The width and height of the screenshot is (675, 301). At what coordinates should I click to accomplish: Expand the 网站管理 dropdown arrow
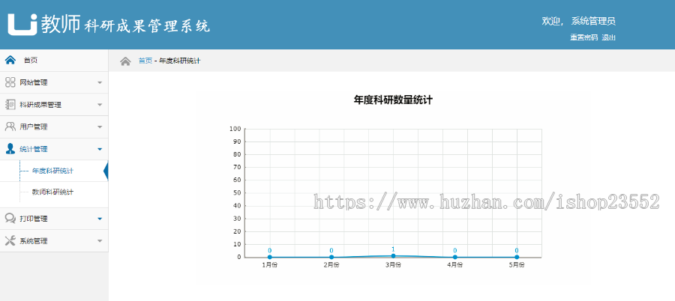coord(100,82)
